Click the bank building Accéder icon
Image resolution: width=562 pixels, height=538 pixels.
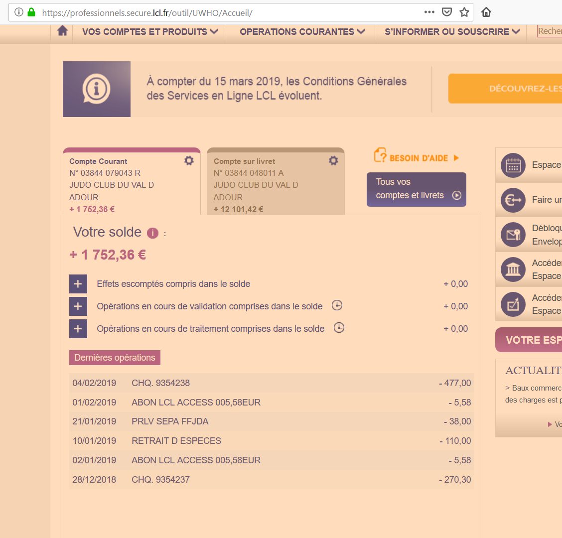[513, 269]
